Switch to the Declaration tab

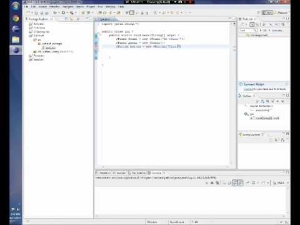(x=137, y=172)
